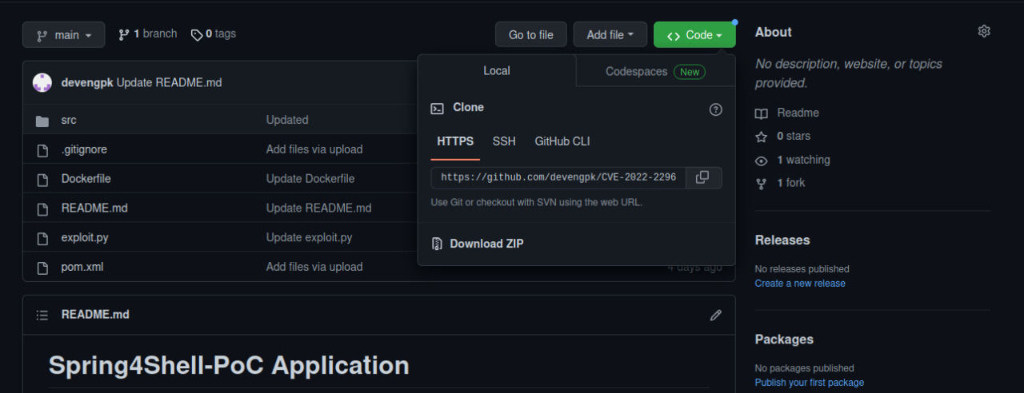The height and width of the screenshot is (393, 1024).
Task: Click the Spring4Shell-PoC Application heading
Action: click(229, 365)
